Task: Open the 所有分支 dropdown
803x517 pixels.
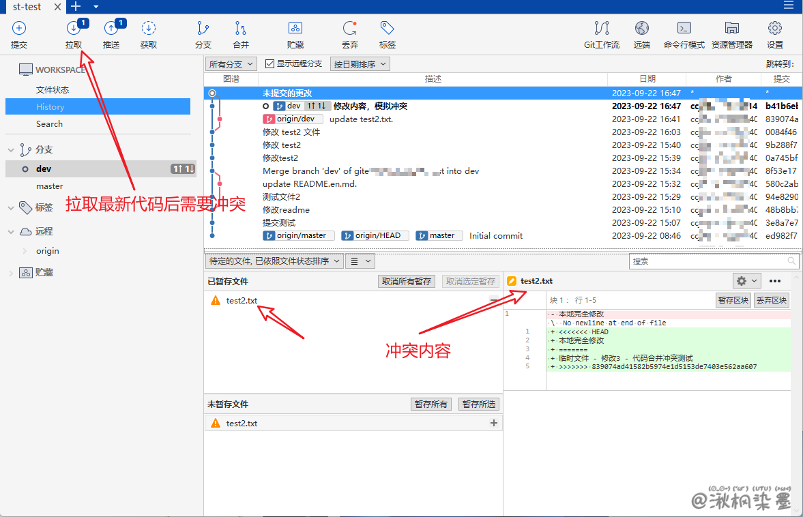Action: pos(231,64)
